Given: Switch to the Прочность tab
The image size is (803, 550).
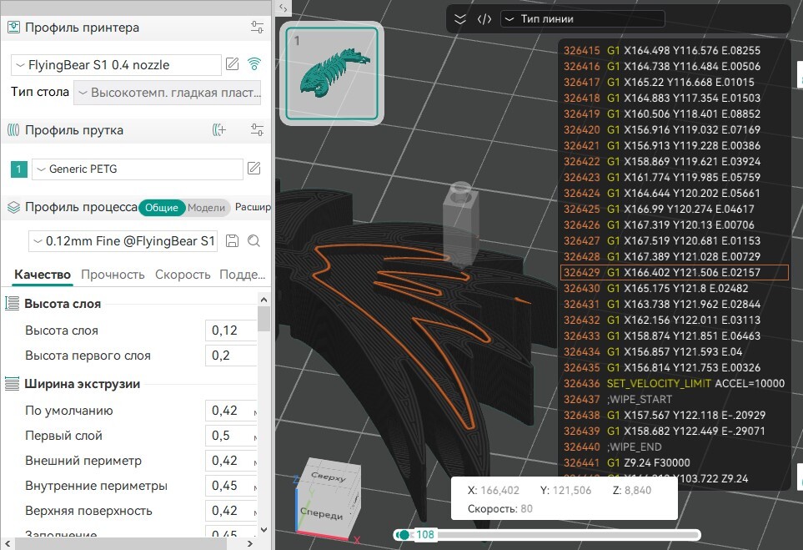Looking at the screenshot, I should coord(113,275).
